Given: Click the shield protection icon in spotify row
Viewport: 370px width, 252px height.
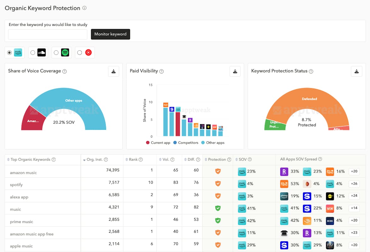Looking at the screenshot, I should coord(218,183).
